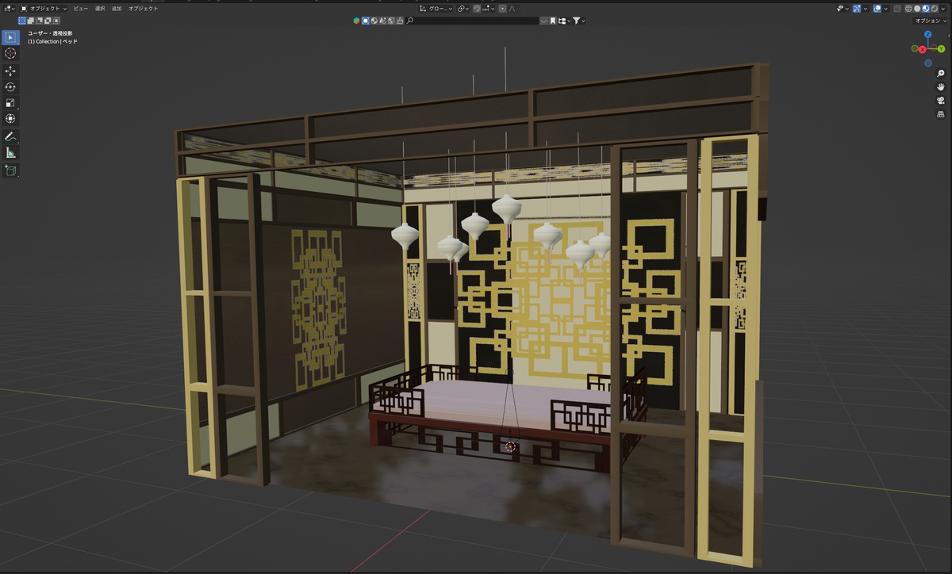
Task: Open the グロー transform orientation dropdown
Action: [x=439, y=9]
